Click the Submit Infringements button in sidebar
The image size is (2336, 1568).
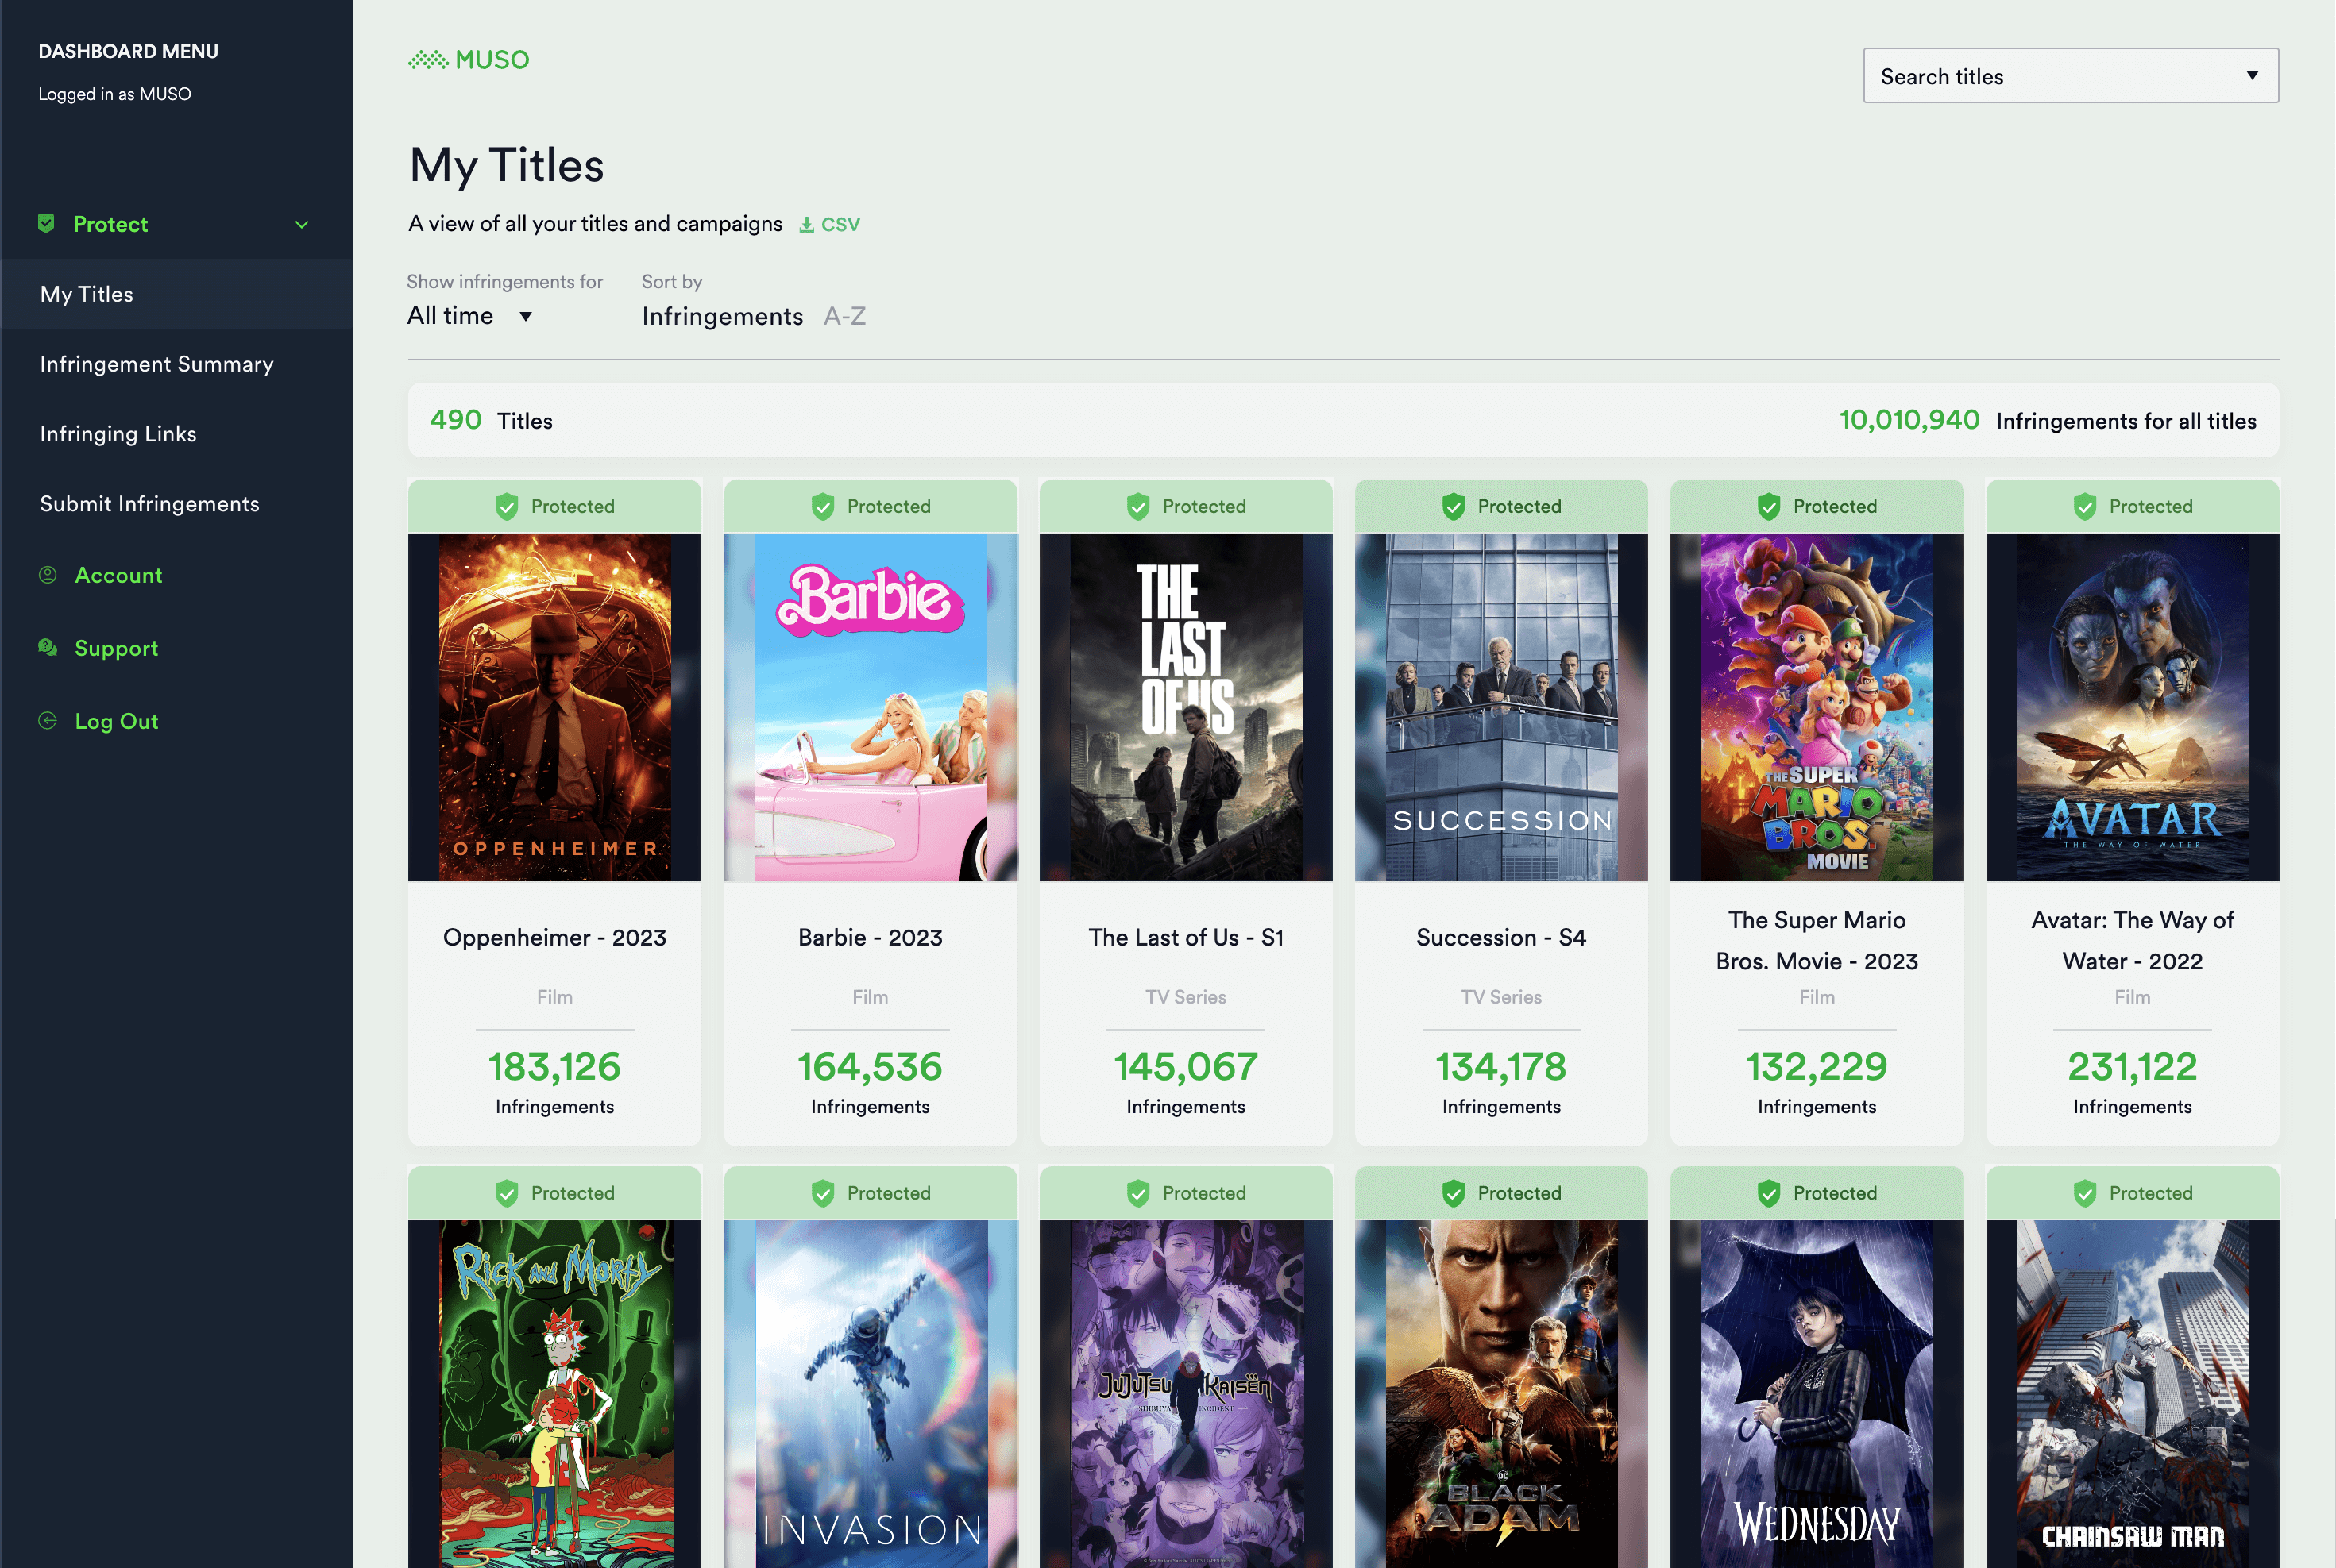click(149, 503)
